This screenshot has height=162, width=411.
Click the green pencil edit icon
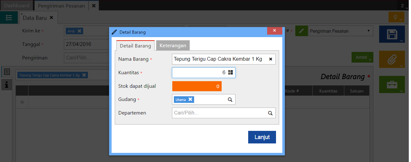(x=302, y=31)
